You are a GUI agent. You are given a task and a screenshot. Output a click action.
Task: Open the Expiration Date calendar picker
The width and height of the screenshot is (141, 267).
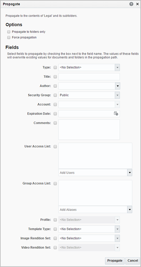coord(116,114)
